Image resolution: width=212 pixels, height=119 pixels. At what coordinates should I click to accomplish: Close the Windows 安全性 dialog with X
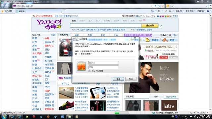click(x=135, y=38)
